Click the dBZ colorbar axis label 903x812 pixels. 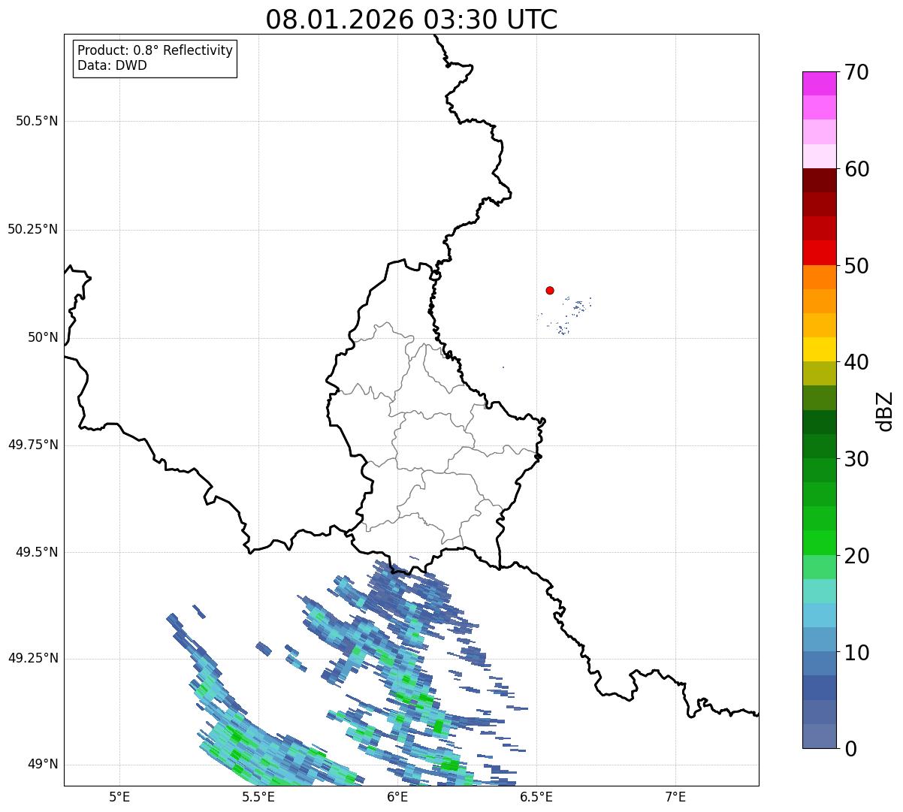pyautogui.click(x=885, y=411)
